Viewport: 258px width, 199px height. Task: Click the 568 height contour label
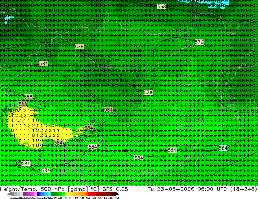162,6
